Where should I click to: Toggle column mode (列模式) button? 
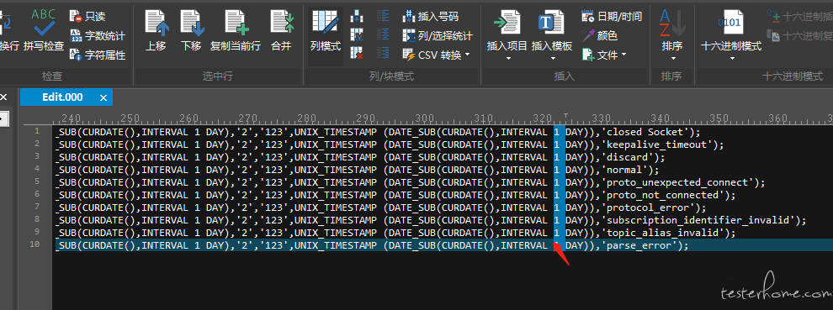pos(325,31)
